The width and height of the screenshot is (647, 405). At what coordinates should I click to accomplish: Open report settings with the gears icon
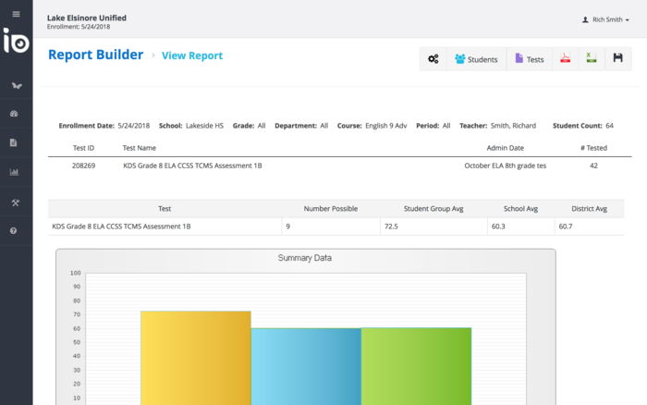(x=433, y=59)
